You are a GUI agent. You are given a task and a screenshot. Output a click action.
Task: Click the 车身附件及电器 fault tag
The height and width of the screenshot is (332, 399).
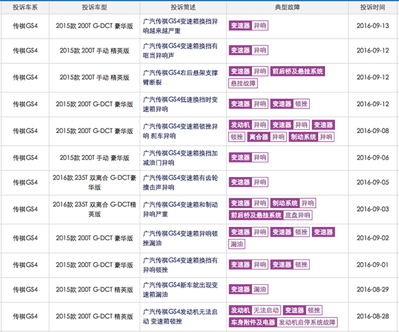pyautogui.click(x=252, y=322)
